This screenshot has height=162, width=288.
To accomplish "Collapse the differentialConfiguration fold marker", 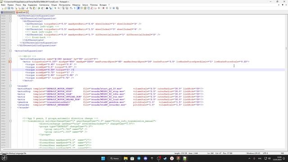I will (10, 18).
